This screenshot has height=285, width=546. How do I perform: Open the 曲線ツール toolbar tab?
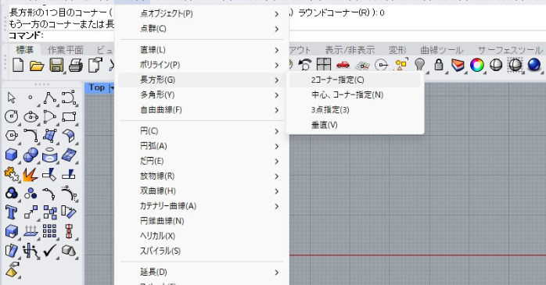[442, 50]
